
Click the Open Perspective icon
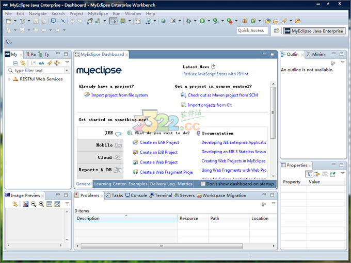point(276,31)
